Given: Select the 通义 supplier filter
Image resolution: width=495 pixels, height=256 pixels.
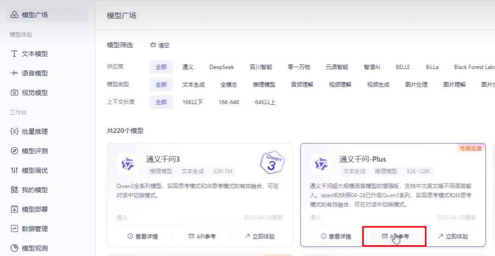Looking at the screenshot, I should pos(188,67).
